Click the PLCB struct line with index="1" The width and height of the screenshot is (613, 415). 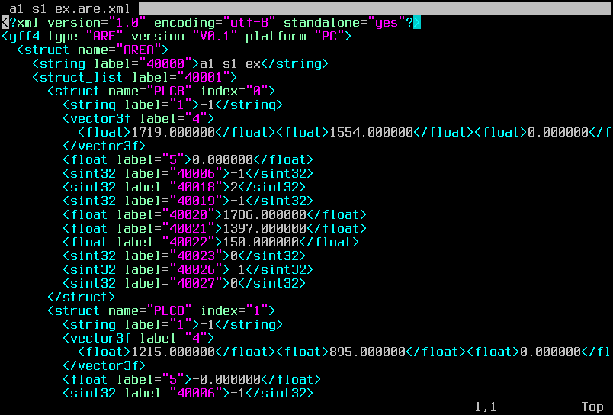[162, 310]
